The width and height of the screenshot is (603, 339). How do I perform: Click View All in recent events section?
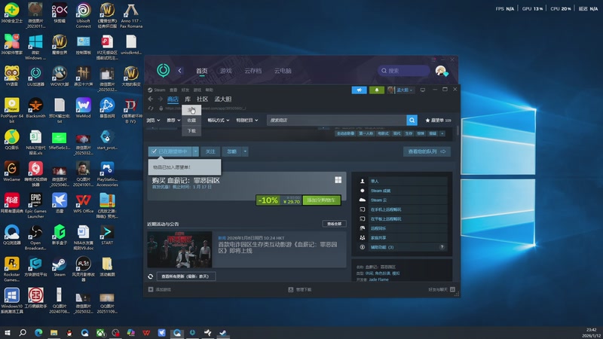pos(334,224)
